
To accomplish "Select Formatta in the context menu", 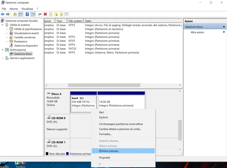I will (x=105, y=134).
